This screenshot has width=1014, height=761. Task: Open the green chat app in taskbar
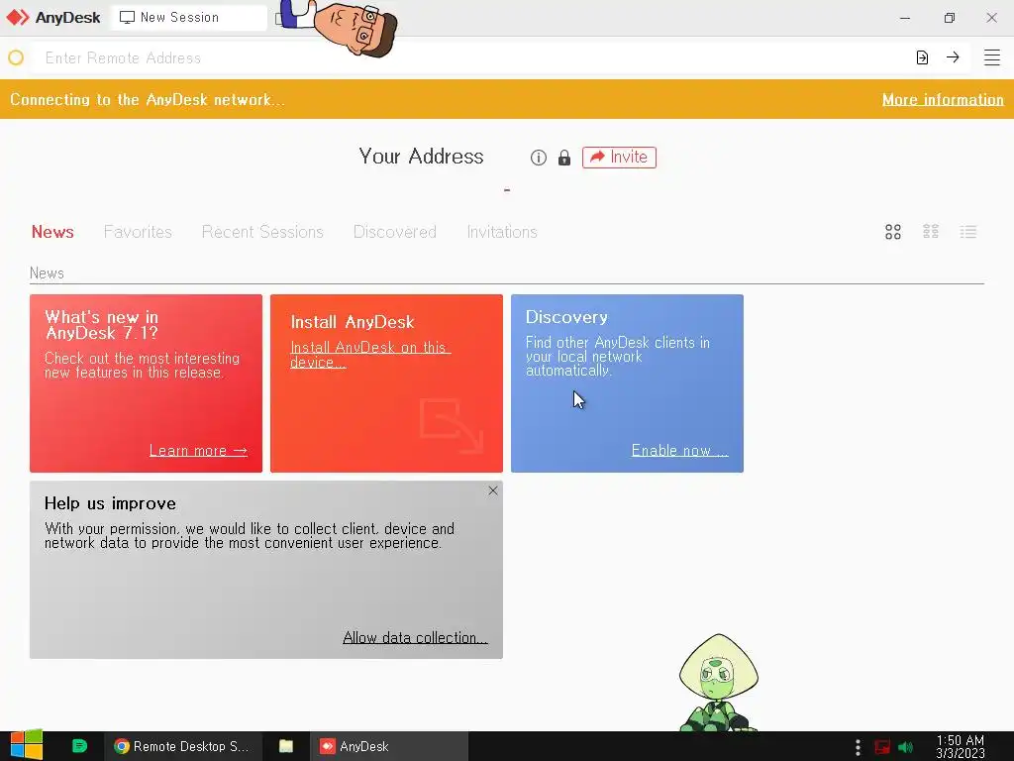point(79,746)
